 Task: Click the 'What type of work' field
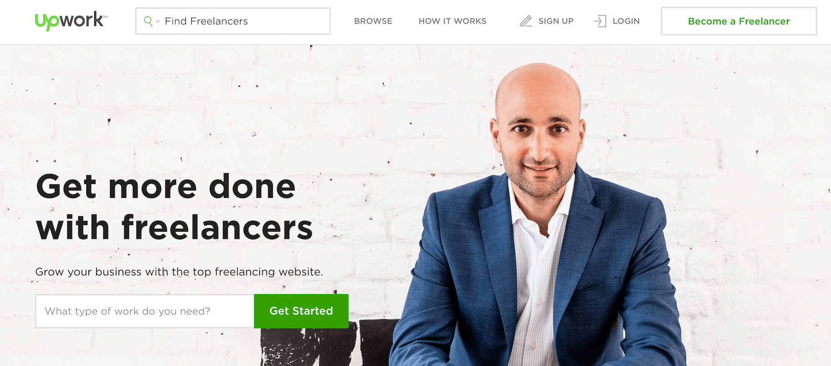pyautogui.click(x=145, y=311)
